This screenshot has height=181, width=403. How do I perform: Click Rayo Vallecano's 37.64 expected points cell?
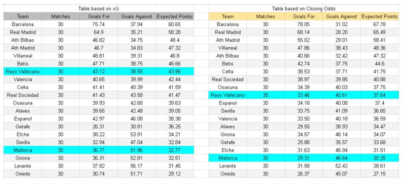click(379, 95)
